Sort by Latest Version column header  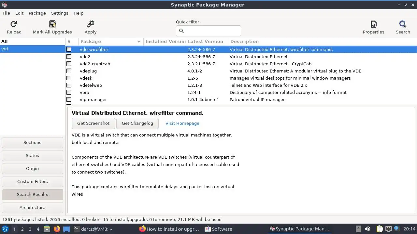(207, 41)
